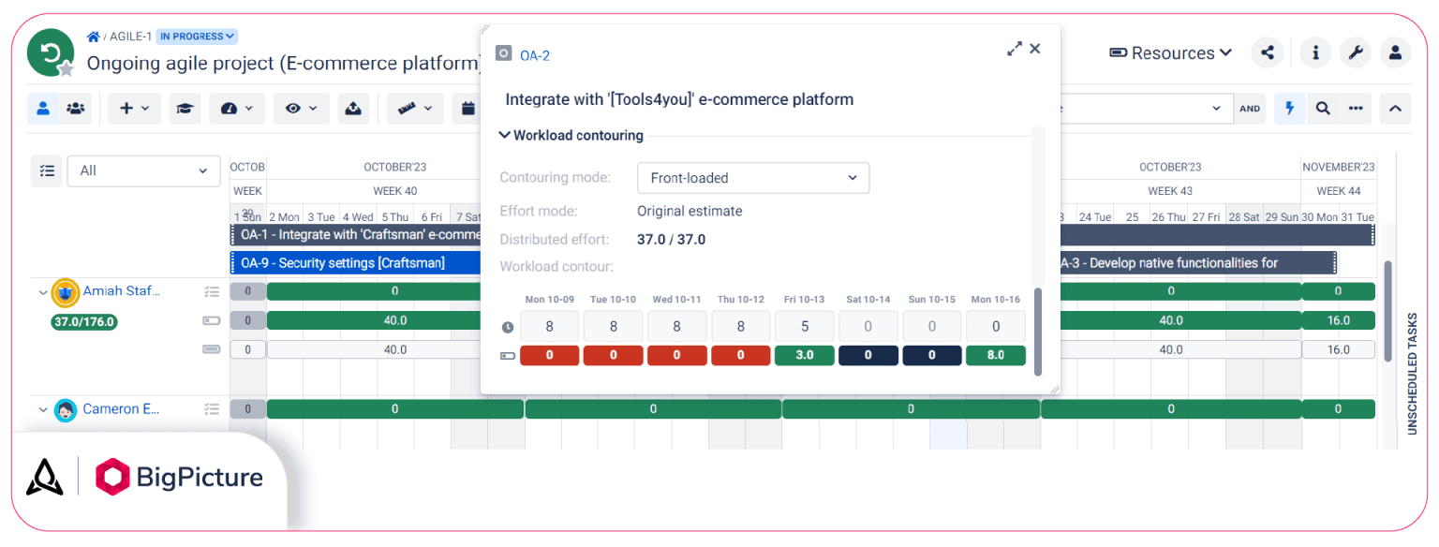
Task: Open the gauge workload mode dropdown
Action: coord(237,109)
